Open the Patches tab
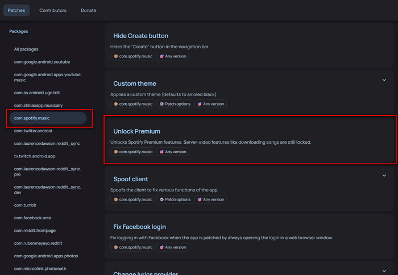The height and width of the screenshot is (275, 398). pyautogui.click(x=16, y=10)
